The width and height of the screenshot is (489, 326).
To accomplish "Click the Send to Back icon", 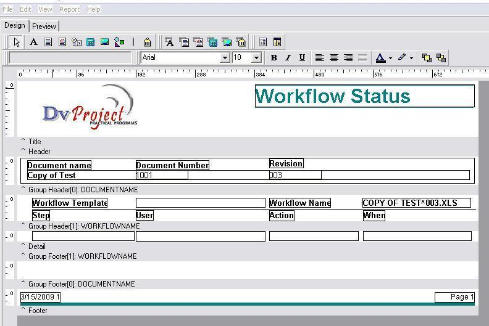I will (441, 57).
